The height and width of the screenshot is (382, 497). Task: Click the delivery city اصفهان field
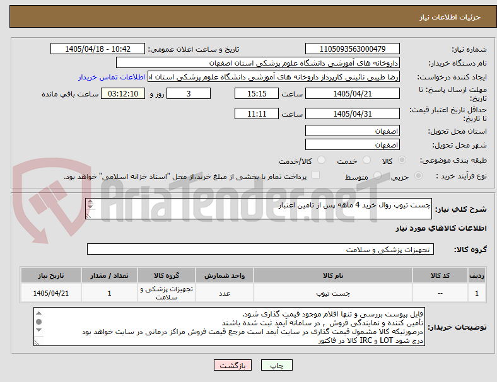pos(352,144)
